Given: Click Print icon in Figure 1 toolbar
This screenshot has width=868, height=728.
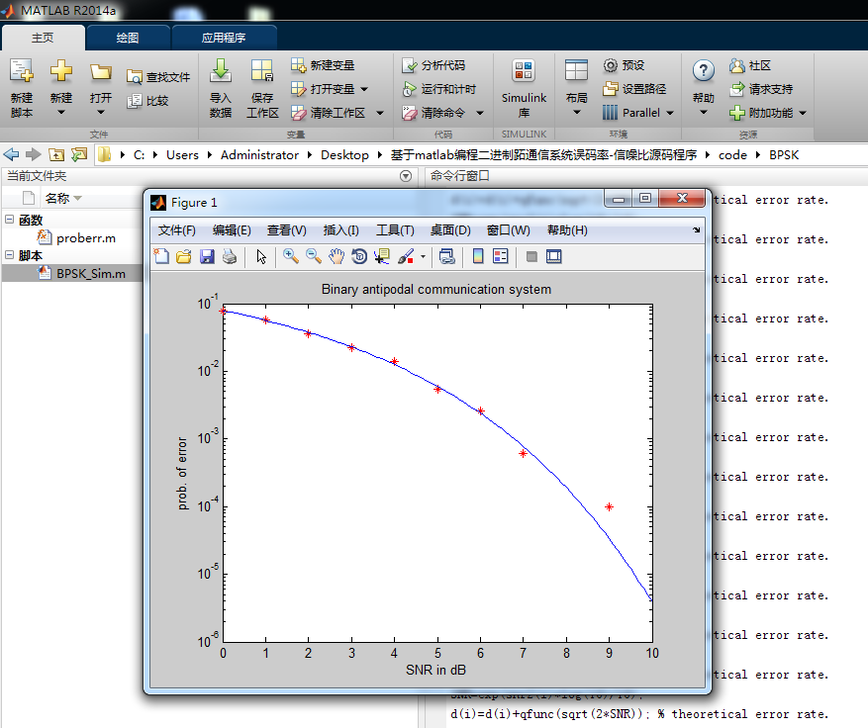Looking at the screenshot, I should tap(230, 256).
